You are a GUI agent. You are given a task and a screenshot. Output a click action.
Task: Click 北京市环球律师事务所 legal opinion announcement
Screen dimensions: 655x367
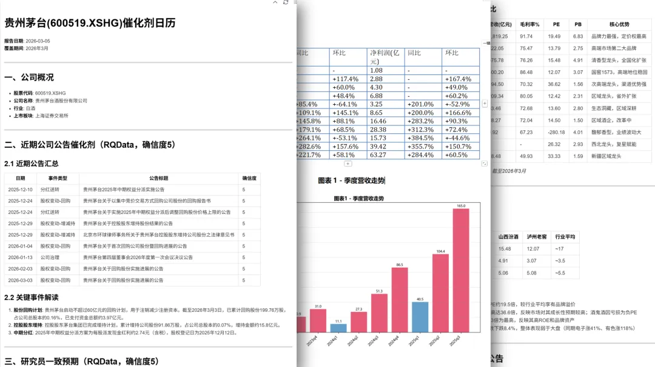point(158,235)
